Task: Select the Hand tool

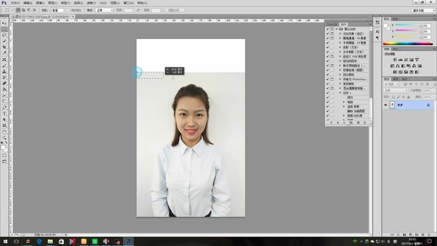Action: pyautogui.click(x=4, y=132)
